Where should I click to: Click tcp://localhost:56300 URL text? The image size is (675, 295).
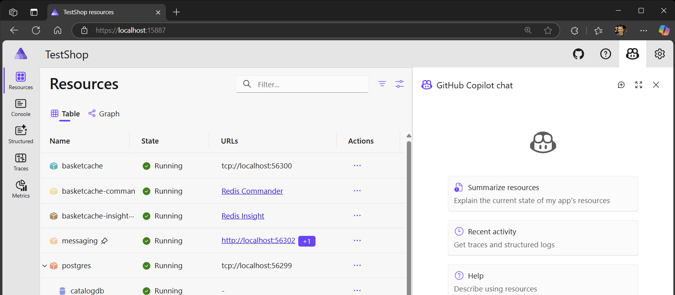point(257,166)
